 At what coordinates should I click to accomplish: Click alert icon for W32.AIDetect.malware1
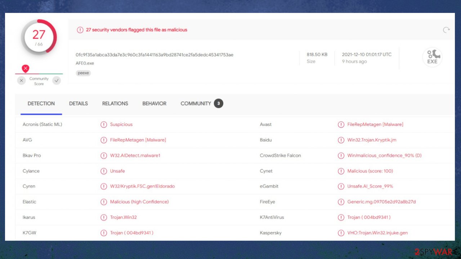coord(104,155)
